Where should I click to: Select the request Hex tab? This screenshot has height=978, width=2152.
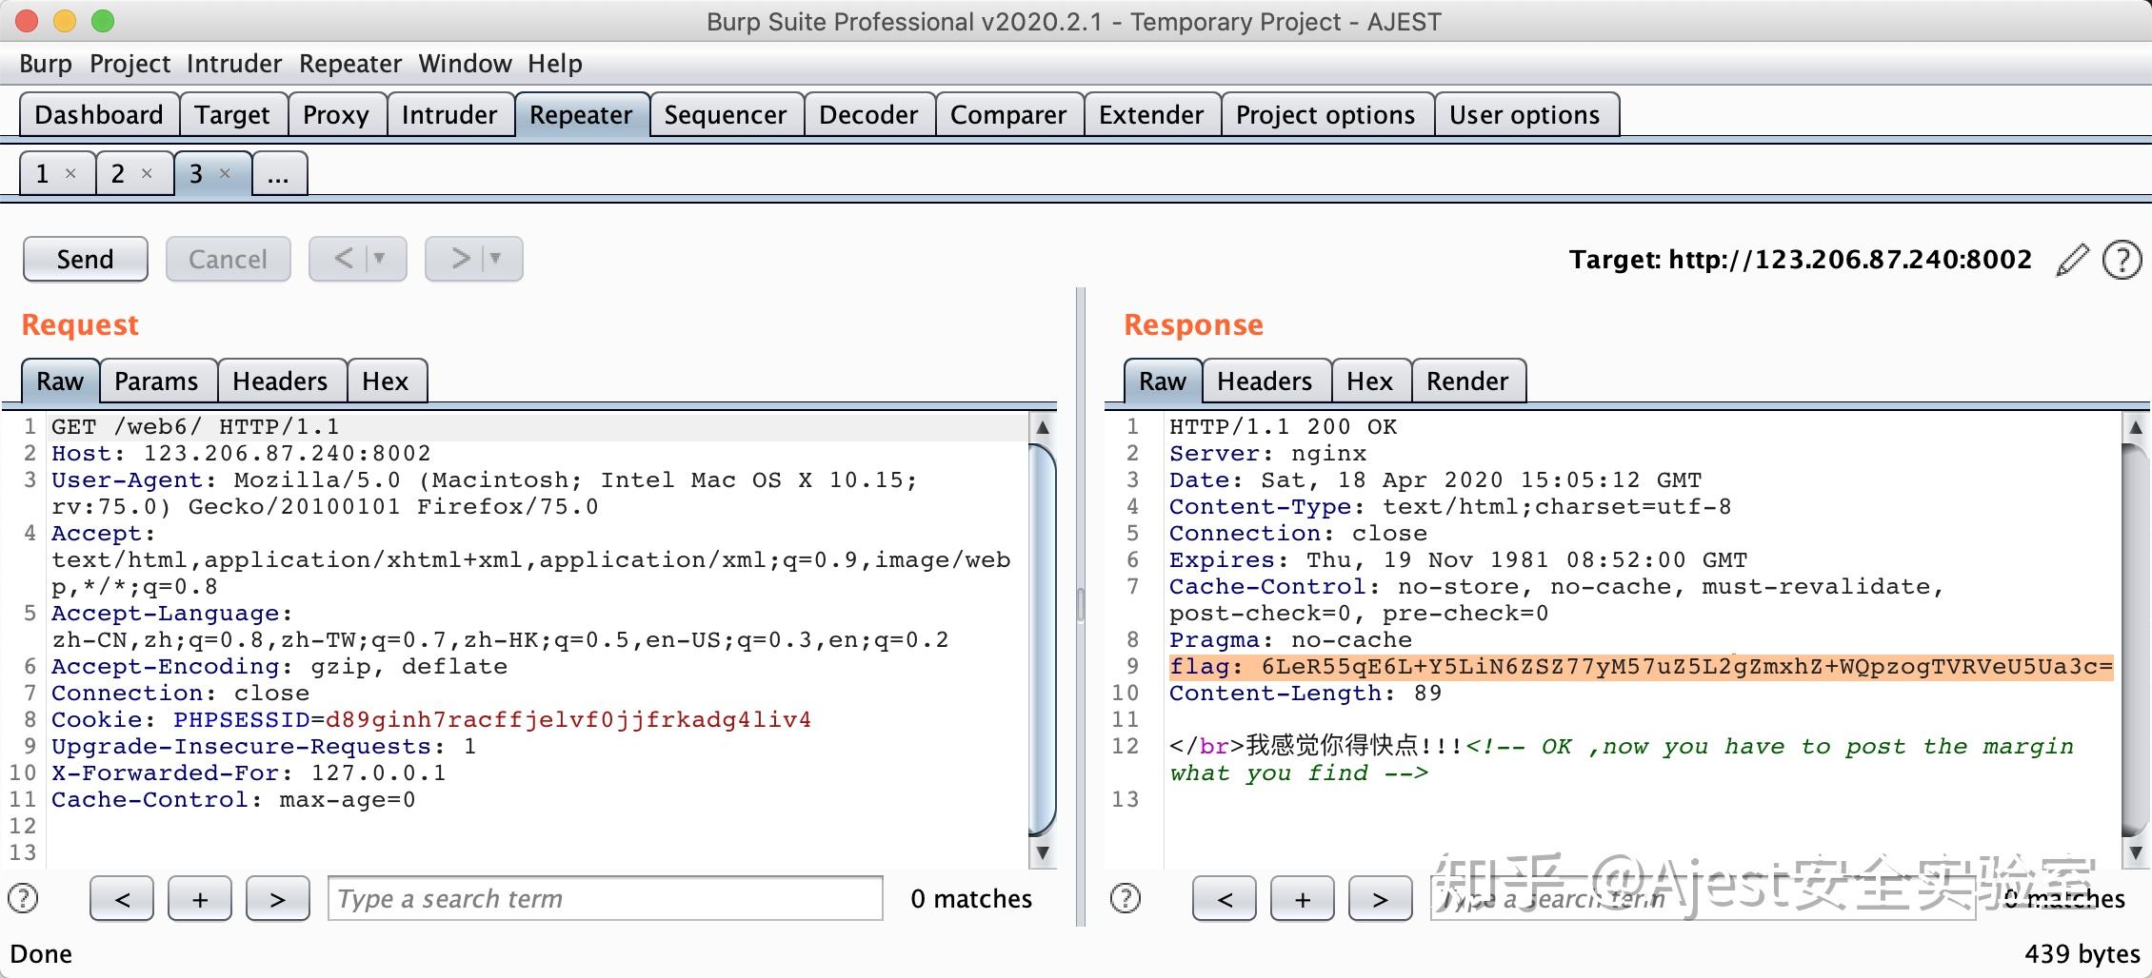(386, 381)
